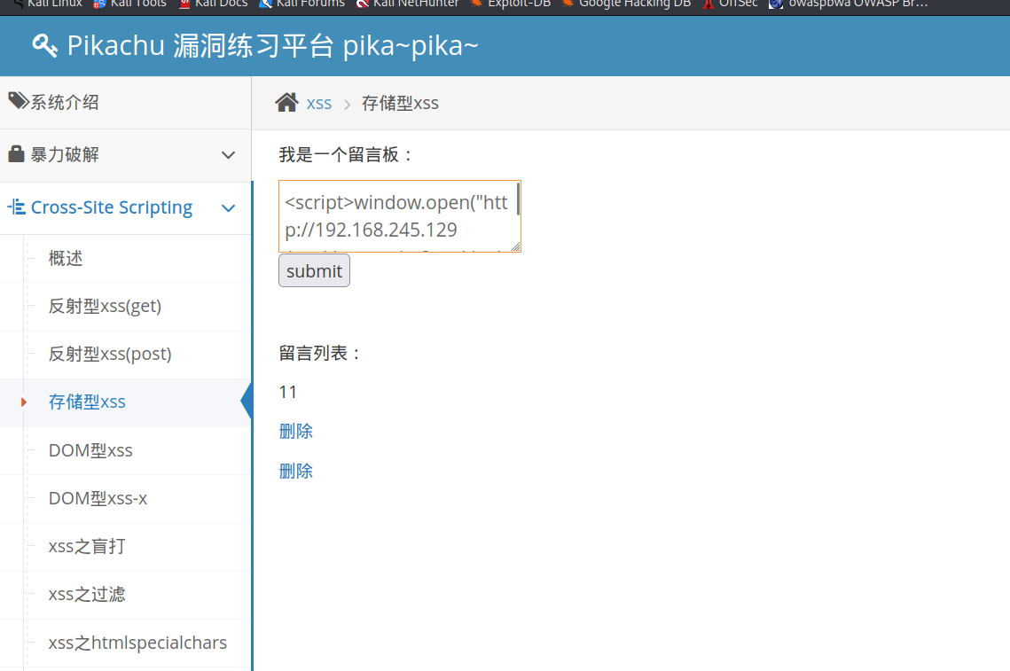
Task: Click the textarea resize handle corner
Action: click(x=515, y=246)
